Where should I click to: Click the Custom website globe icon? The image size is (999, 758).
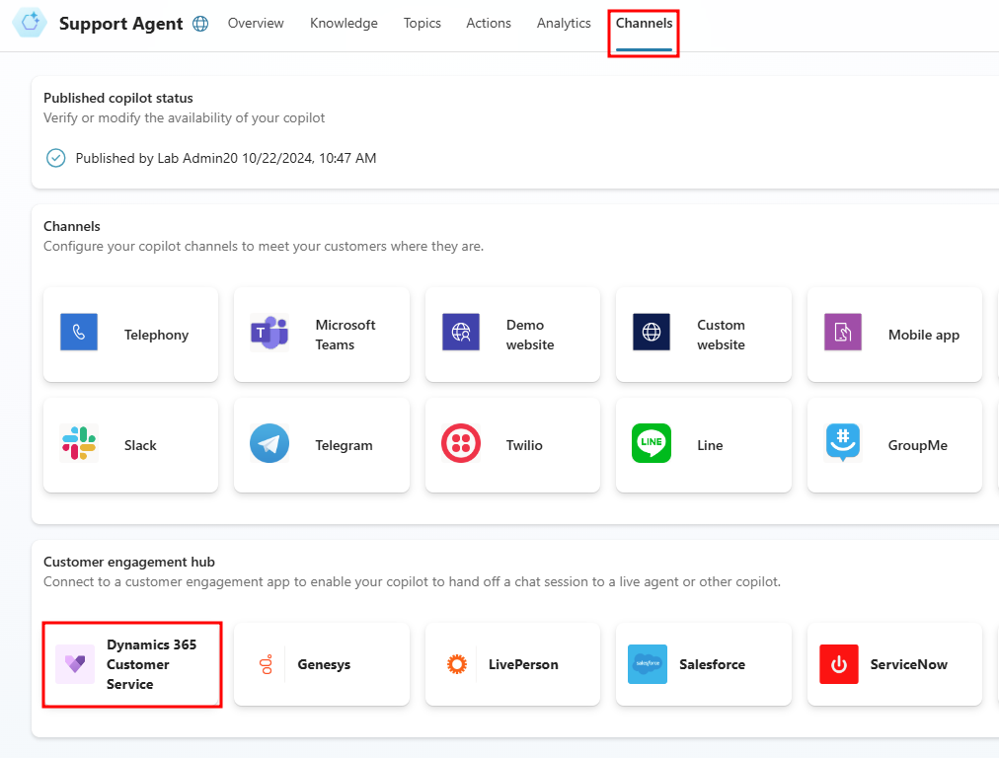652,332
